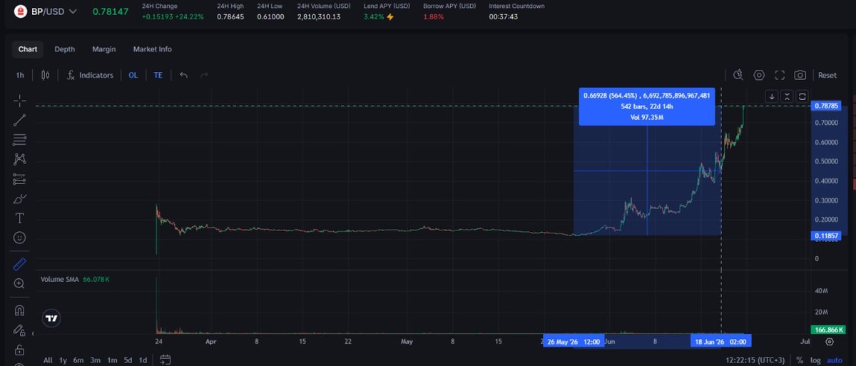Choose the text annotation tool
Viewport: 856px width, 366px height.
19,218
